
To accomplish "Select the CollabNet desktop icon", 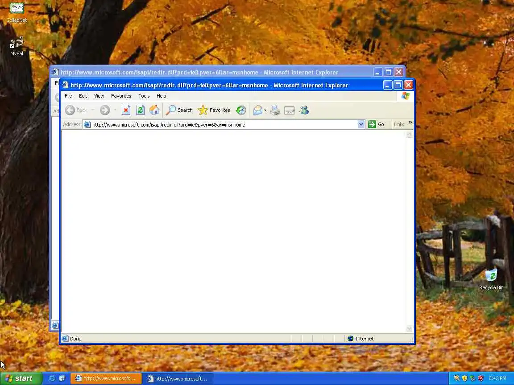I will pyautogui.click(x=17, y=12).
